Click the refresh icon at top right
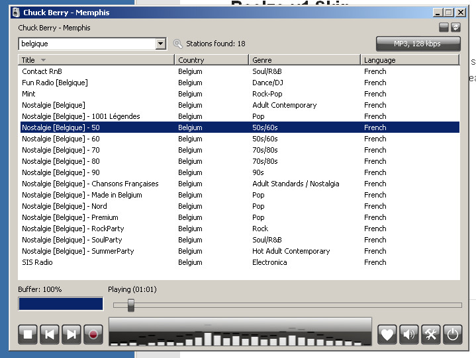 [x=455, y=28]
